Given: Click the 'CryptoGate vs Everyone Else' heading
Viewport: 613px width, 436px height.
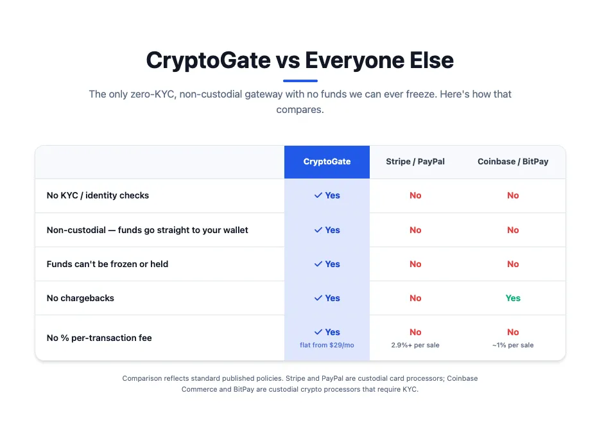Looking at the screenshot, I should (300, 60).
